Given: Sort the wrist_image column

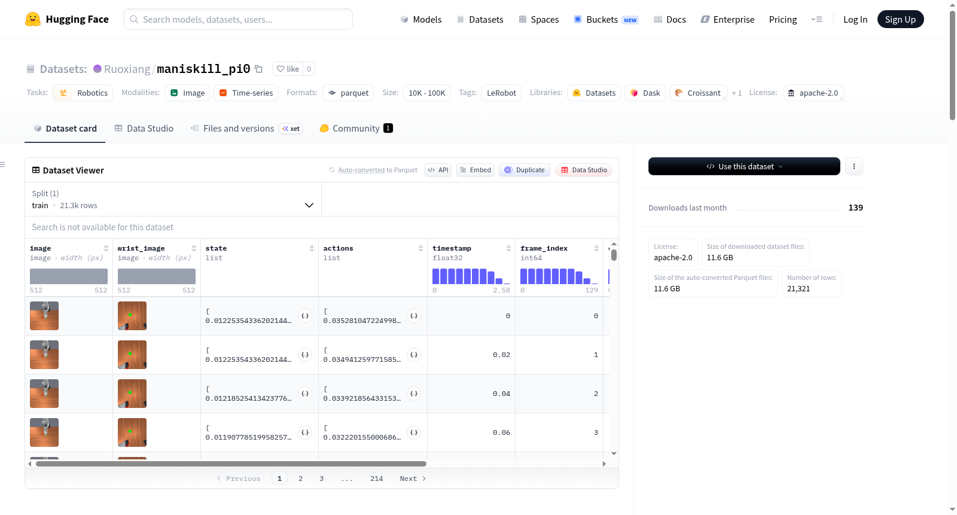Looking at the screenshot, I should click(x=194, y=248).
